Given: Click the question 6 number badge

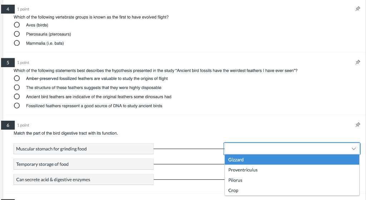Looking at the screenshot, I should (x=8, y=125).
